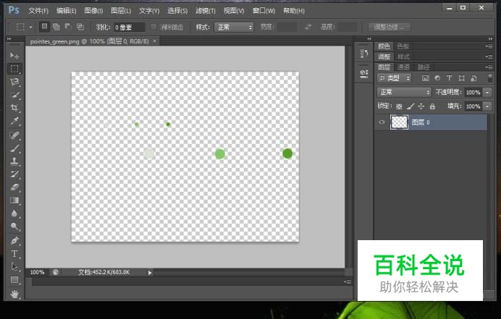
Task: Select the Hand tool
Action: (14, 294)
